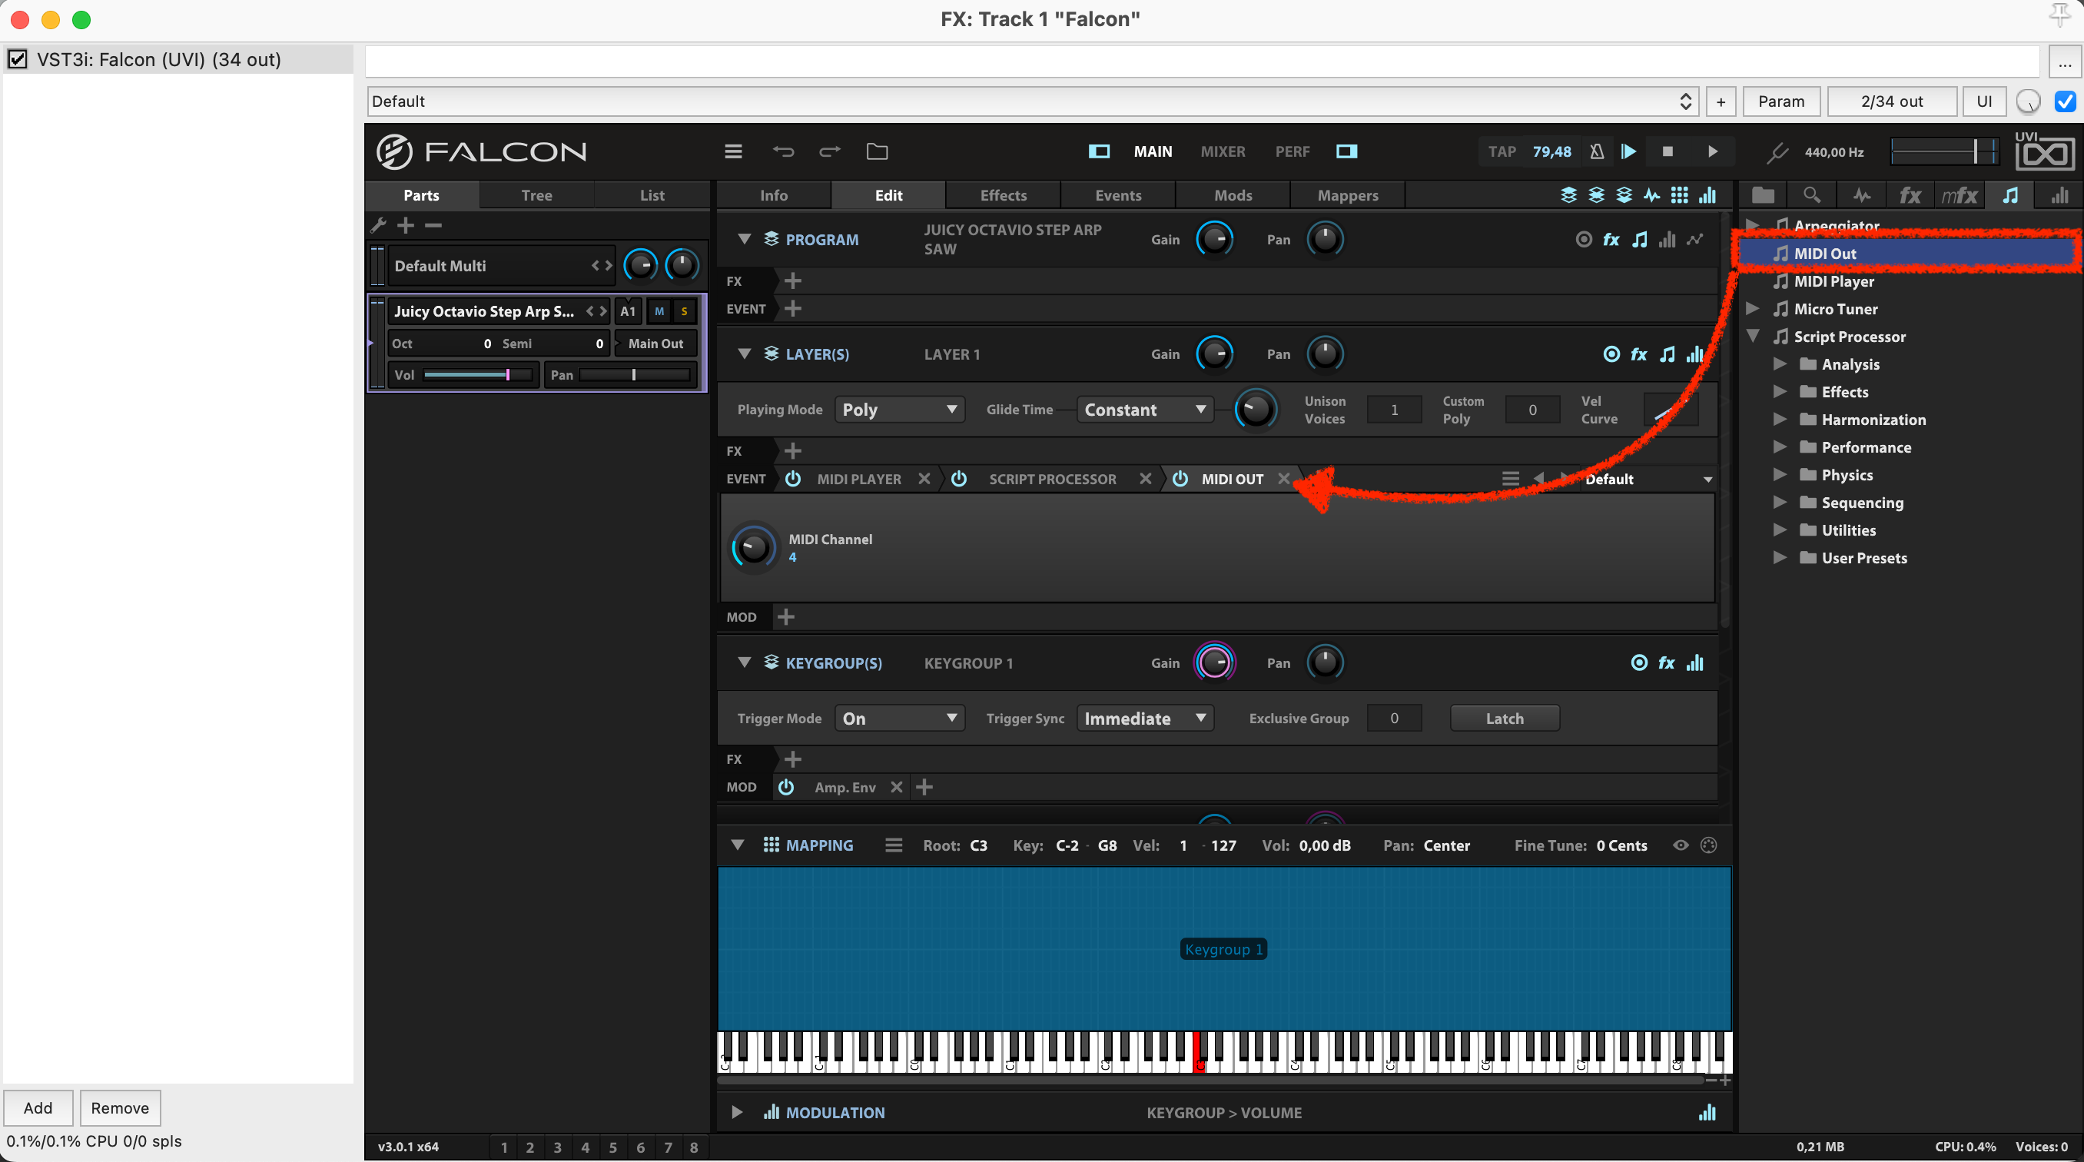Click the Latch button
The width and height of the screenshot is (2084, 1162).
point(1504,718)
